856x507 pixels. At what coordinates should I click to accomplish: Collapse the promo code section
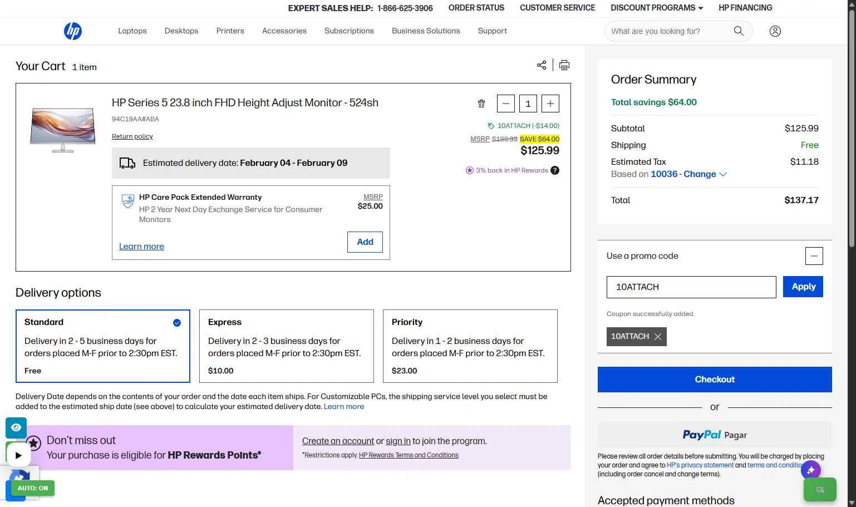(x=814, y=256)
